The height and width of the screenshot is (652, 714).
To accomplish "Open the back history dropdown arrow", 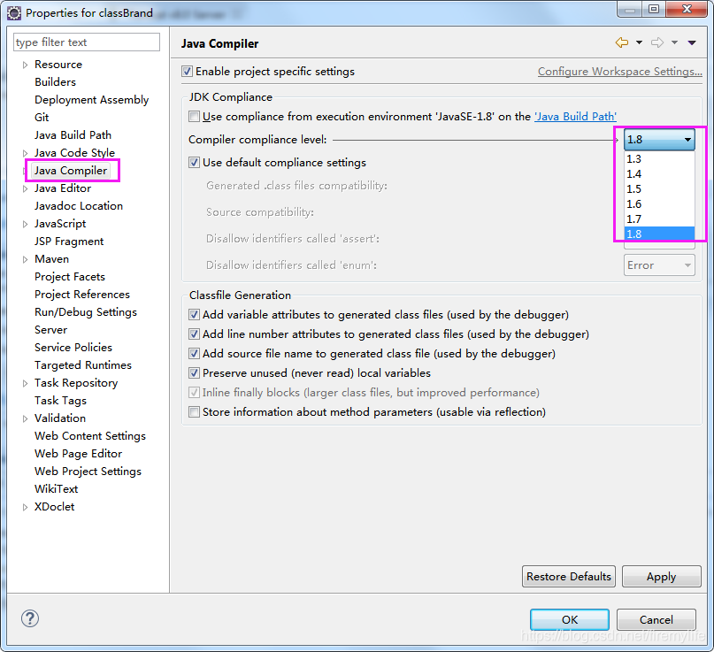I will tap(639, 42).
